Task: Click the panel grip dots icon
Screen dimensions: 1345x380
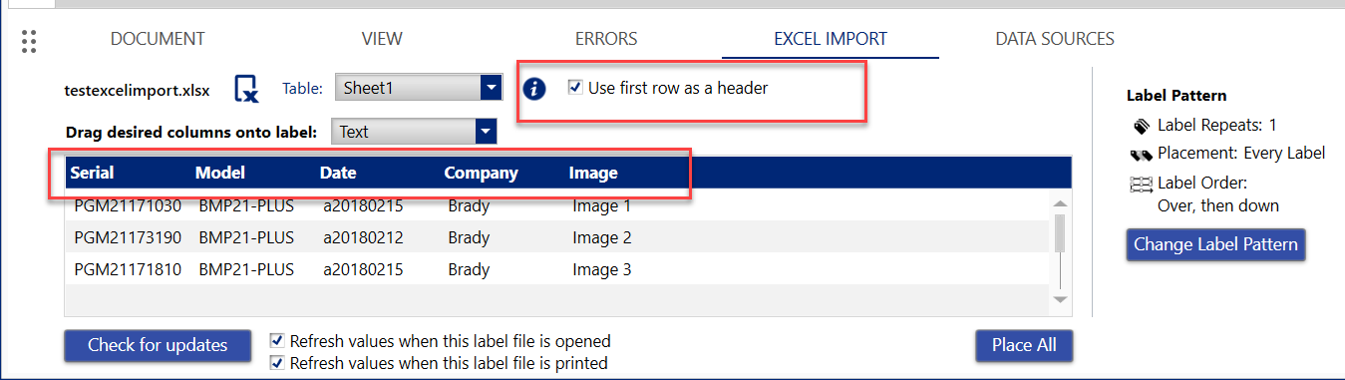Action: (29, 41)
